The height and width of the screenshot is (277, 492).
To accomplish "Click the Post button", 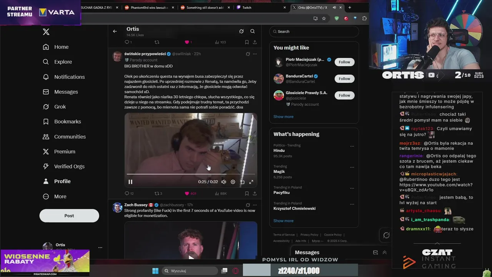I will 69,216.
